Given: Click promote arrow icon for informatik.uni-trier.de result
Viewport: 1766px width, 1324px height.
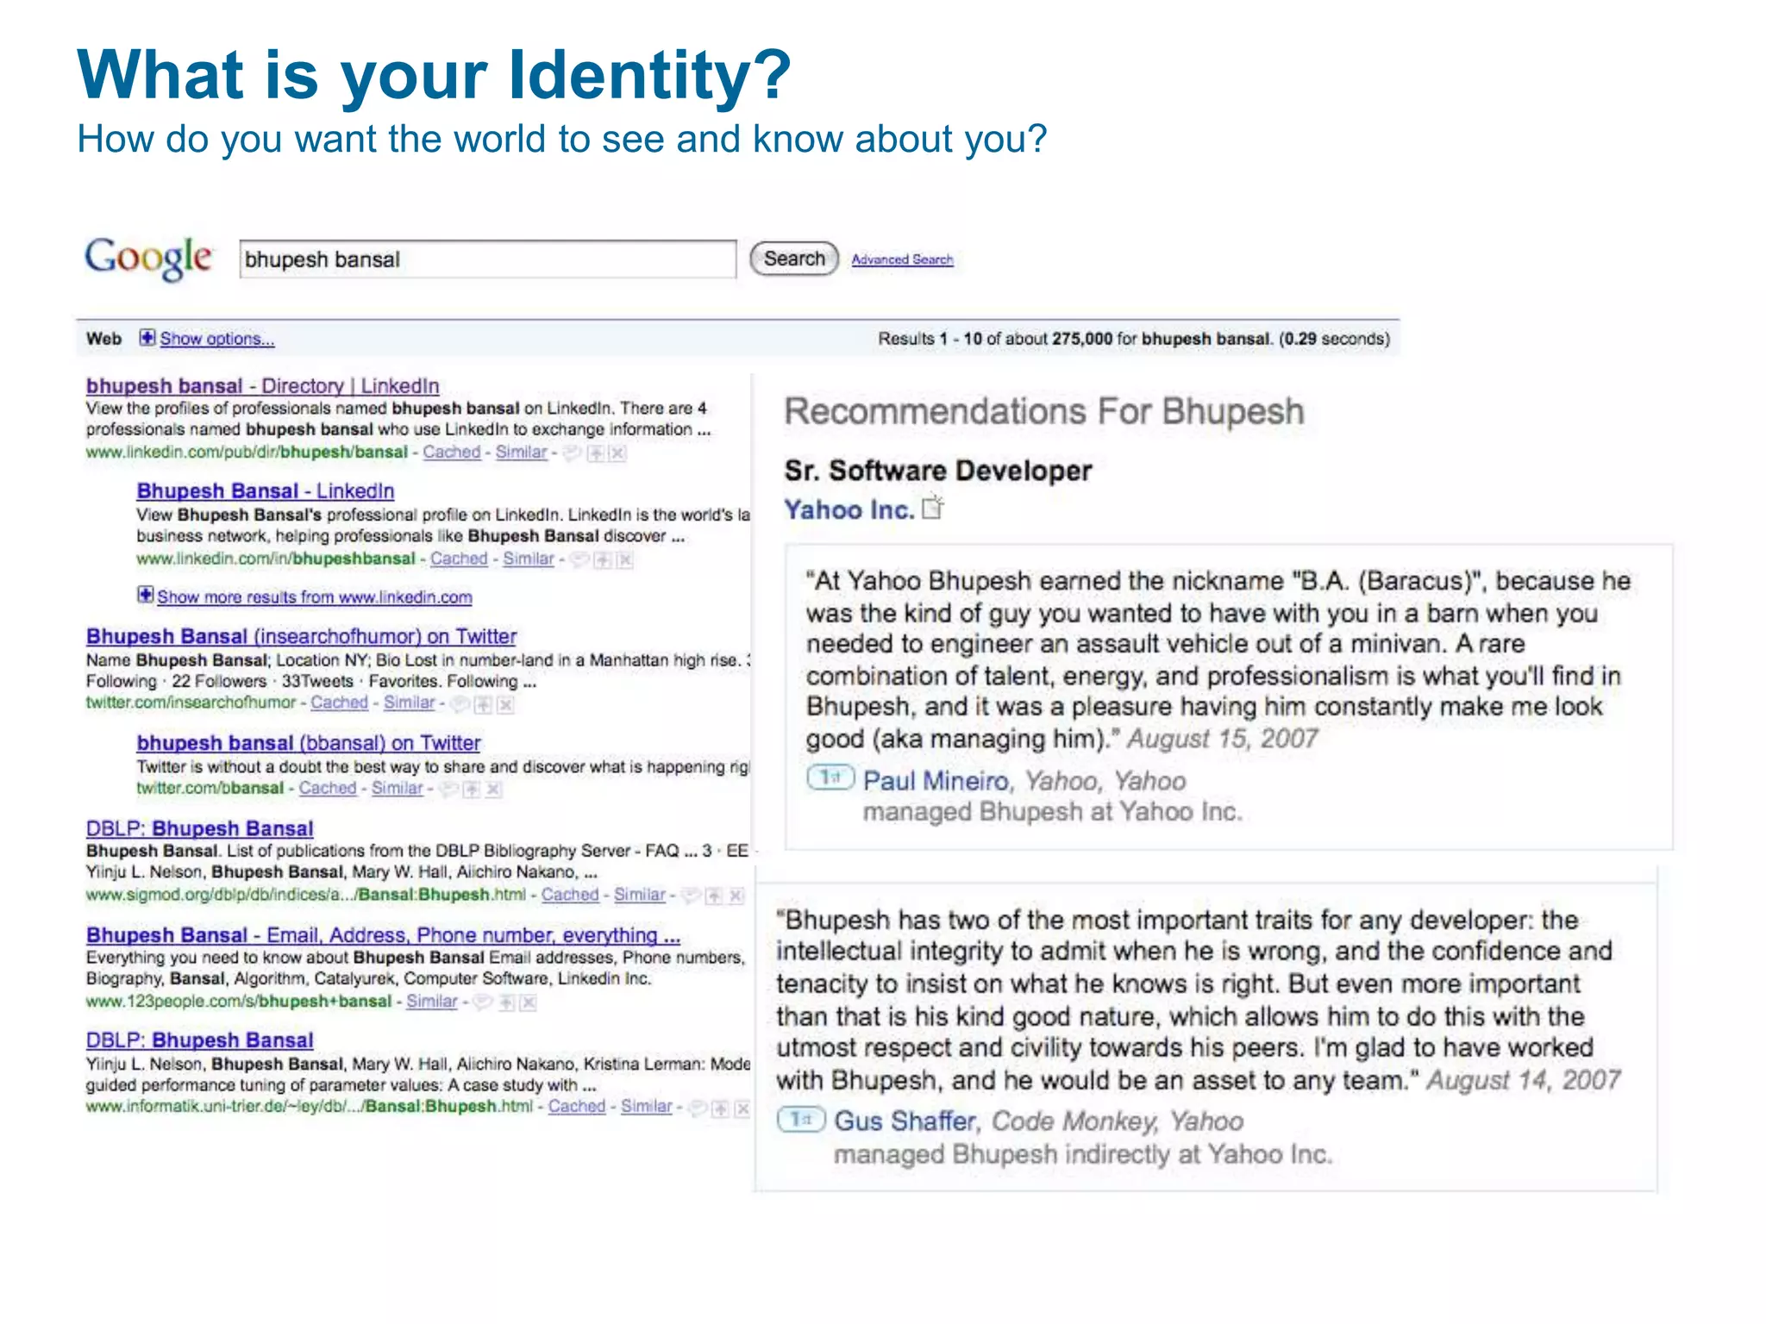Looking at the screenshot, I should (x=720, y=1109).
